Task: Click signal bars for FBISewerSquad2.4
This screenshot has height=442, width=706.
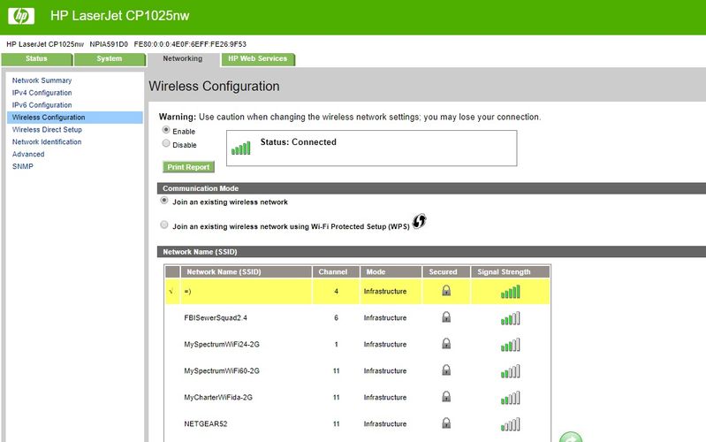Action: tap(510, 318)
